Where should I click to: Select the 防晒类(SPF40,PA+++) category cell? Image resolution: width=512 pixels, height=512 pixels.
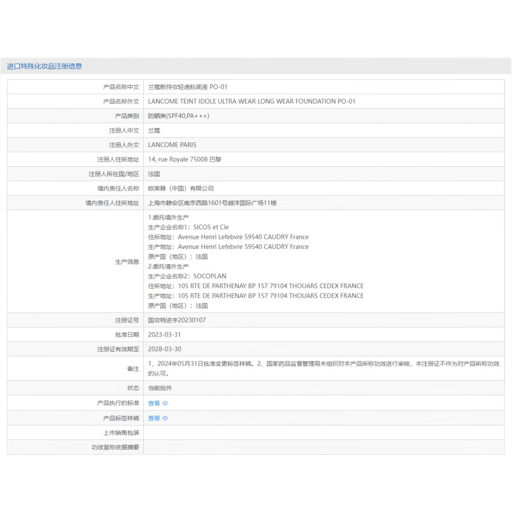179,116
